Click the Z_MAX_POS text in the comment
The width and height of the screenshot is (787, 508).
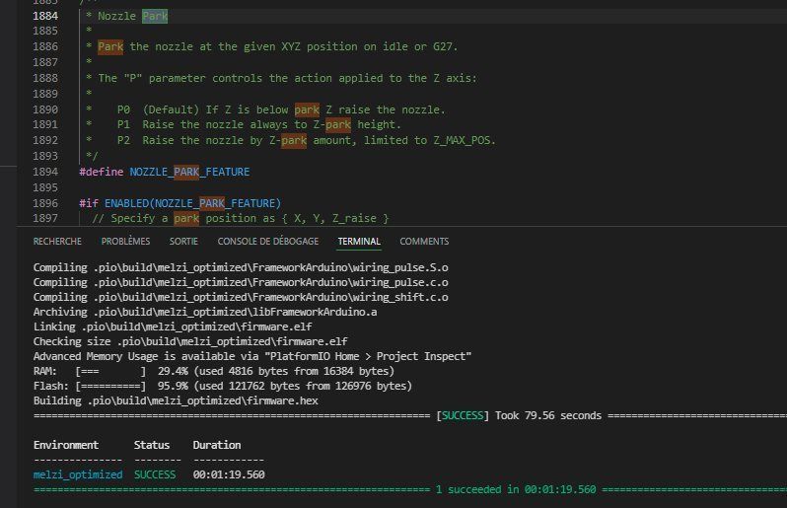tap(462, 140)
